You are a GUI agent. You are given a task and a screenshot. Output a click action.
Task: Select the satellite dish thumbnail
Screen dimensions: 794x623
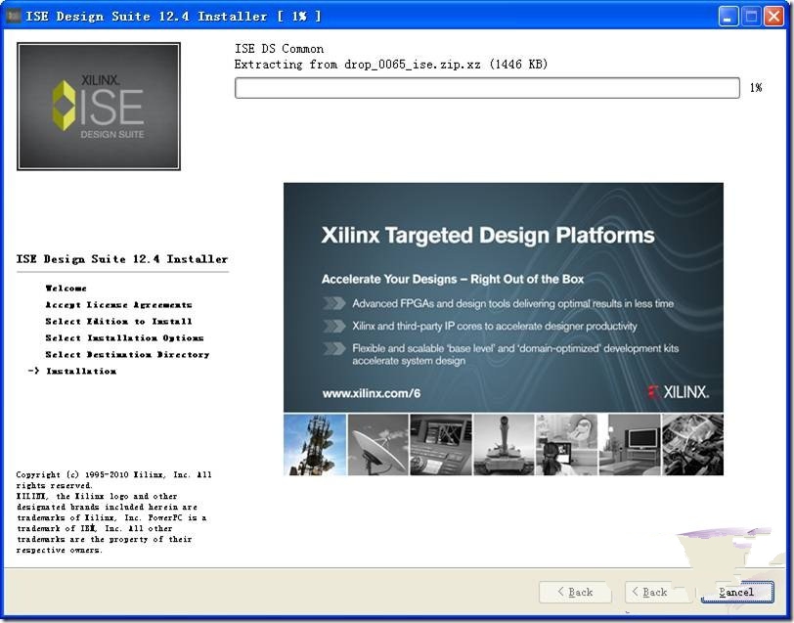click(x=377, y=445)
